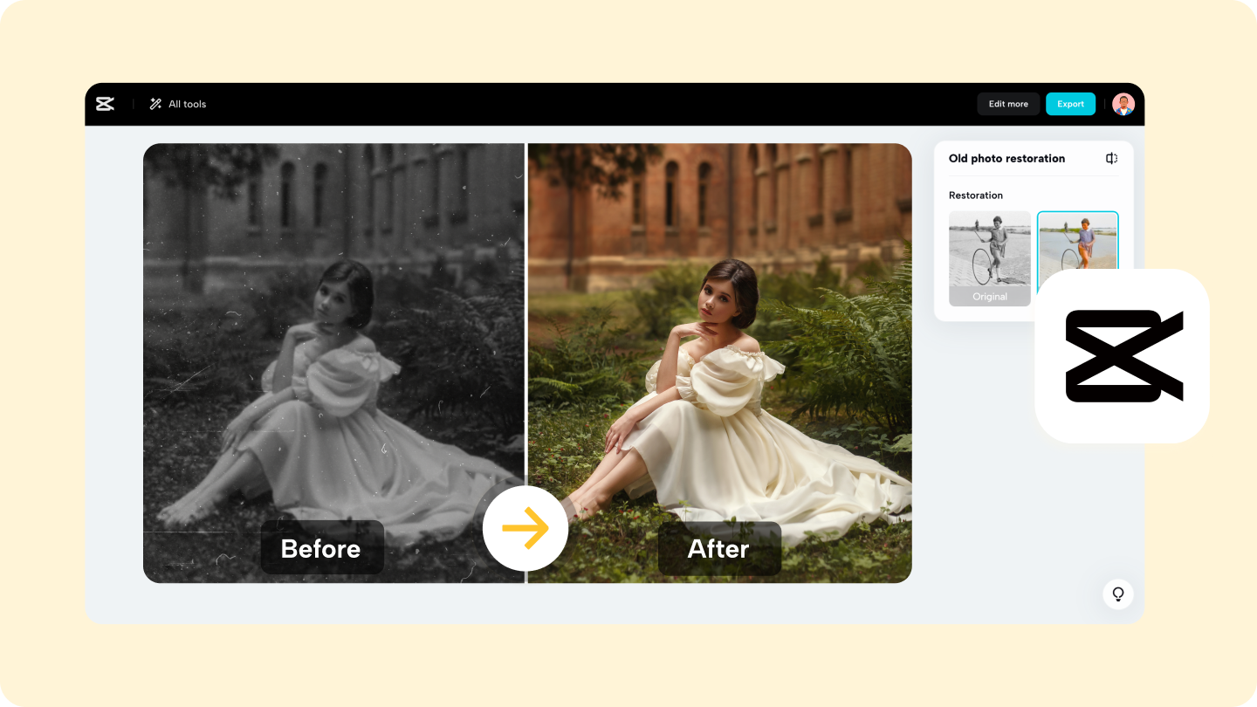Image resolution: width=1257 pixels, height=707 pixels.
Task: Open tips via the lightbulb icon
Action: [1117, 594]
